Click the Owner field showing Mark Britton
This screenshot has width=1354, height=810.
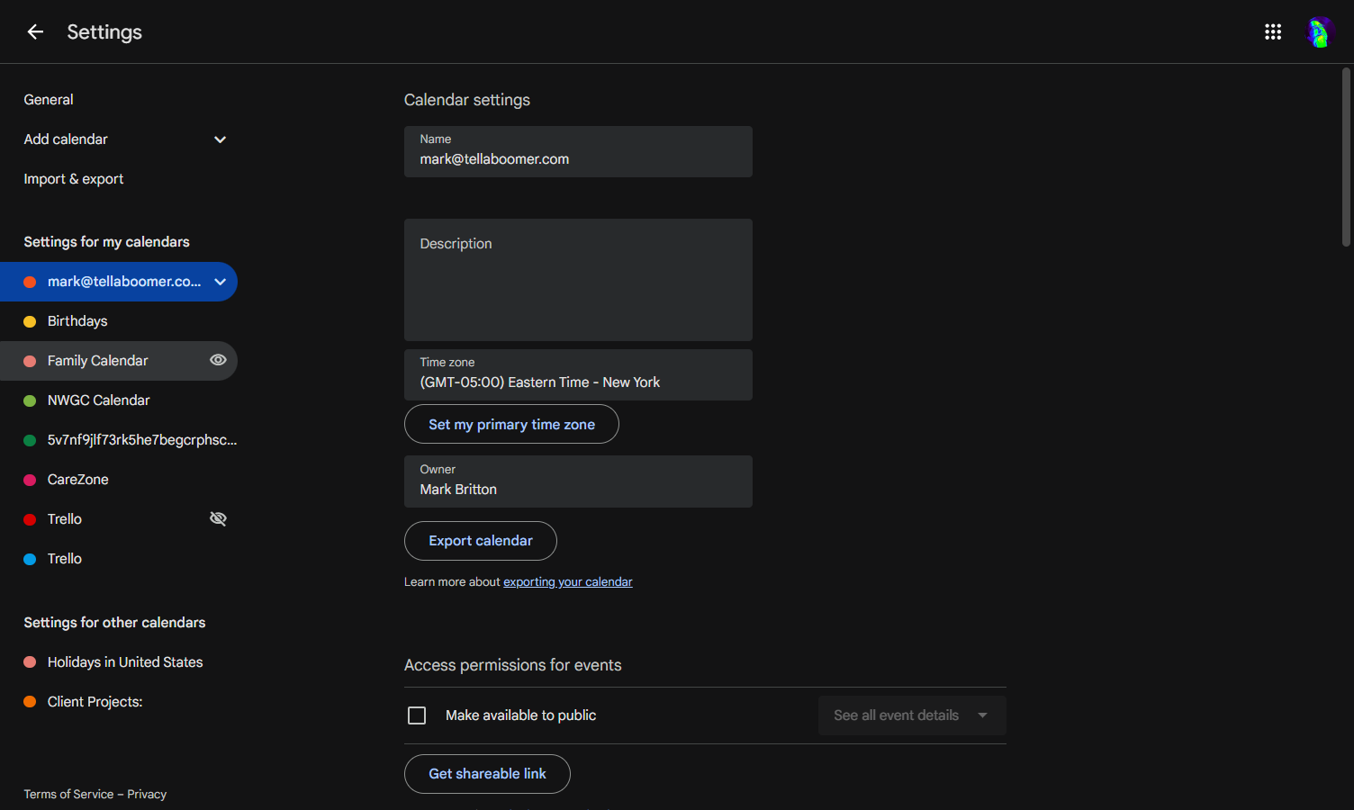(x=578, y=481)
